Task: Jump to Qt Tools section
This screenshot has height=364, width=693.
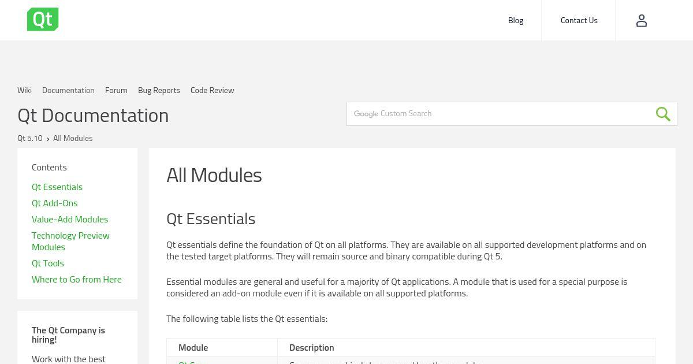Action: (48, 263)
